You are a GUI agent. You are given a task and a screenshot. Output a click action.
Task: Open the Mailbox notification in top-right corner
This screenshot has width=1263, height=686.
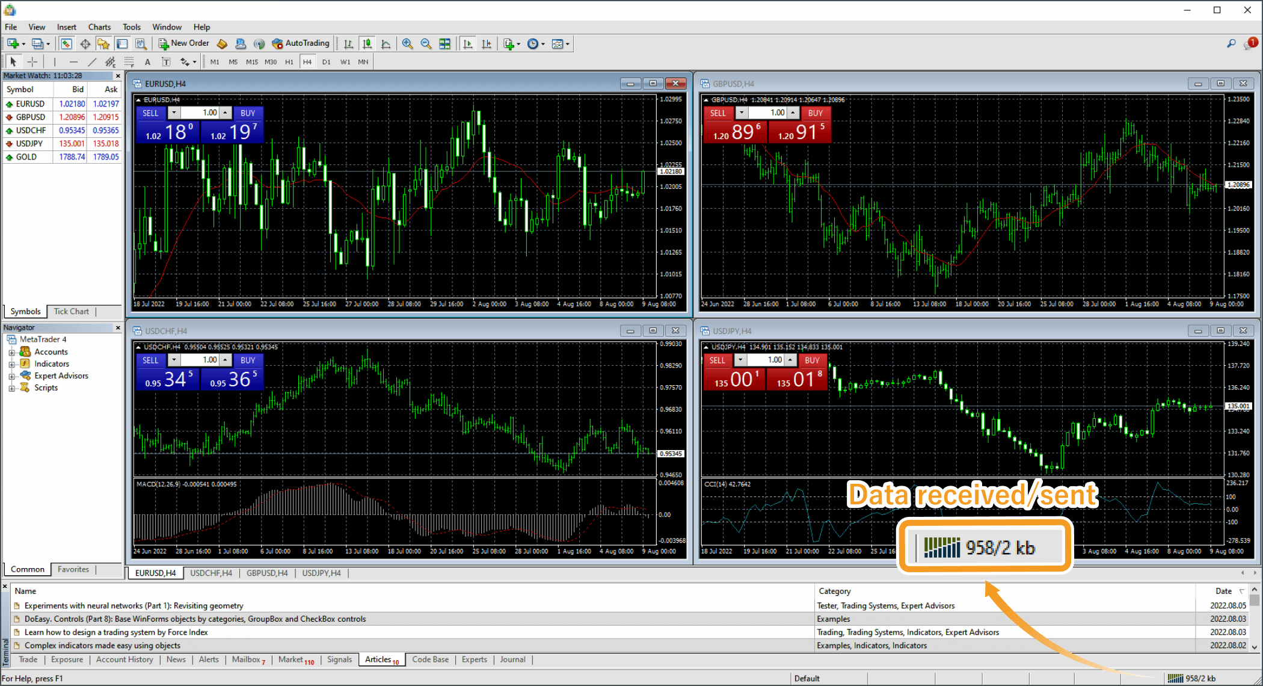click(x=1252, y=43)
